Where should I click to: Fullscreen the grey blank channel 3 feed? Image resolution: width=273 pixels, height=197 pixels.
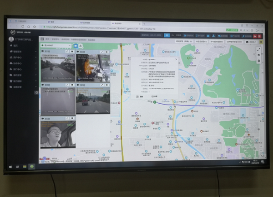click(67, 85)
